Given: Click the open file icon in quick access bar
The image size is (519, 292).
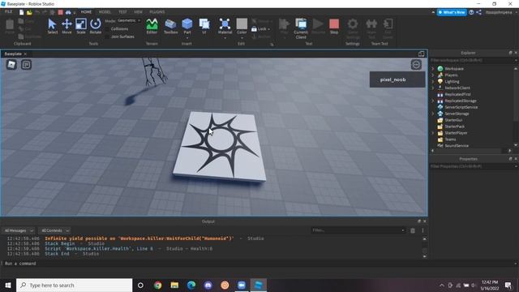Looking at the screenshot, I should point(29,12).
